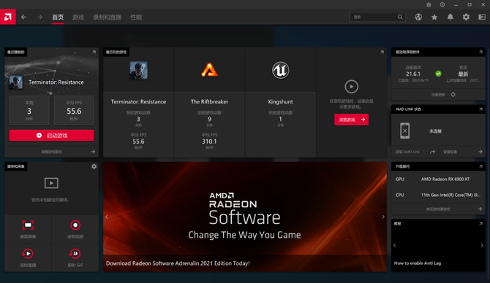The height and width of the screenshot is (283, 490).
Task: Click the 55.6 FPS tile in left card
Action: (x=74, y=111)
